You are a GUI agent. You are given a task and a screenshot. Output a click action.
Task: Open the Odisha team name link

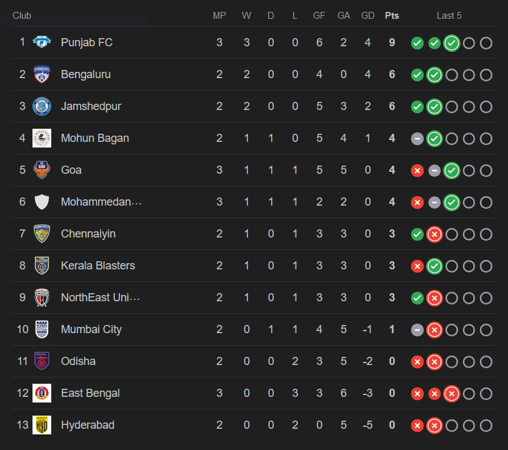pos(78,361)
